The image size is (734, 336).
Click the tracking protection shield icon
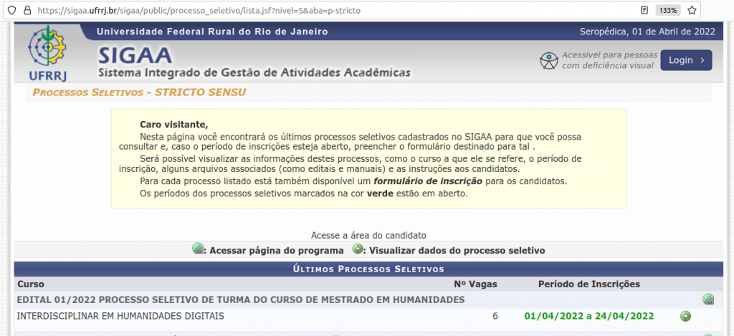9,11
